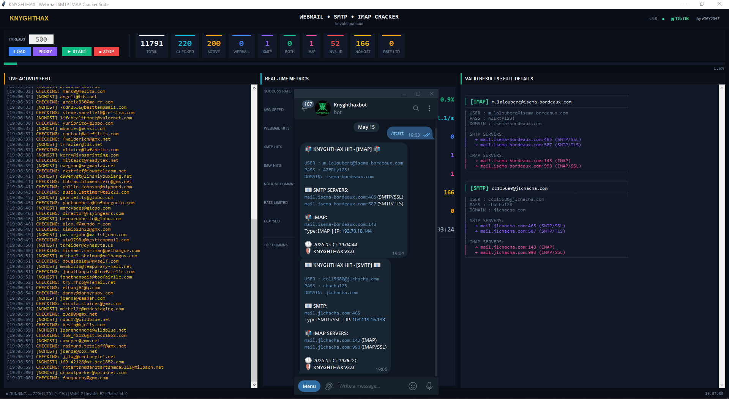Hit the red STOP button
This screenshot has width=729, height=399.
click(106, 52)
